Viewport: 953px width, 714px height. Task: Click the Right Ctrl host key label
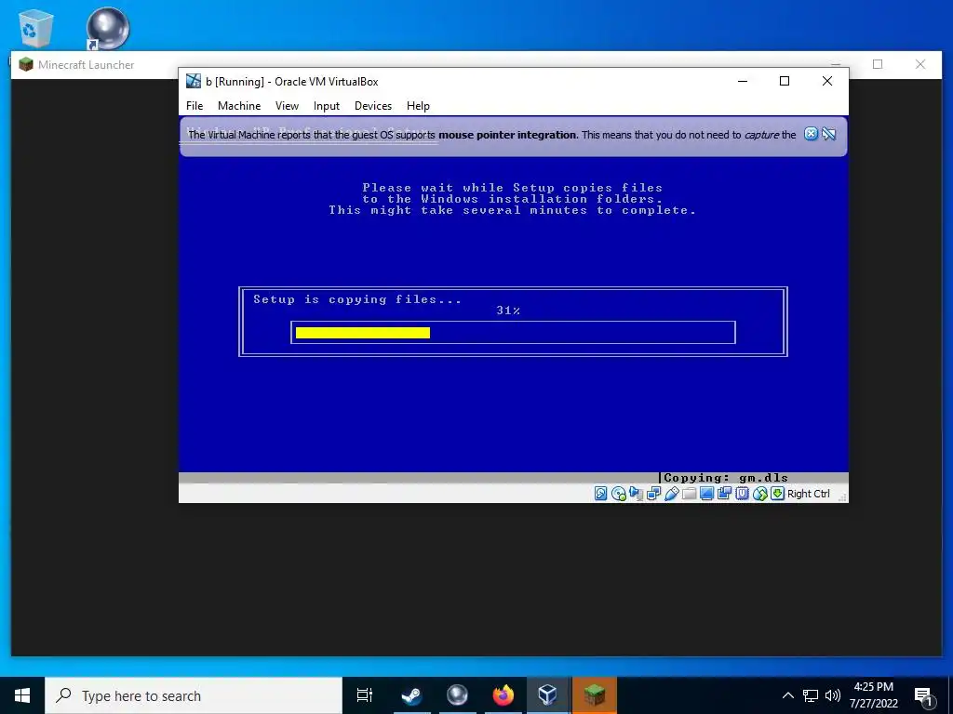pyautogui.click(x=809, y=494)
